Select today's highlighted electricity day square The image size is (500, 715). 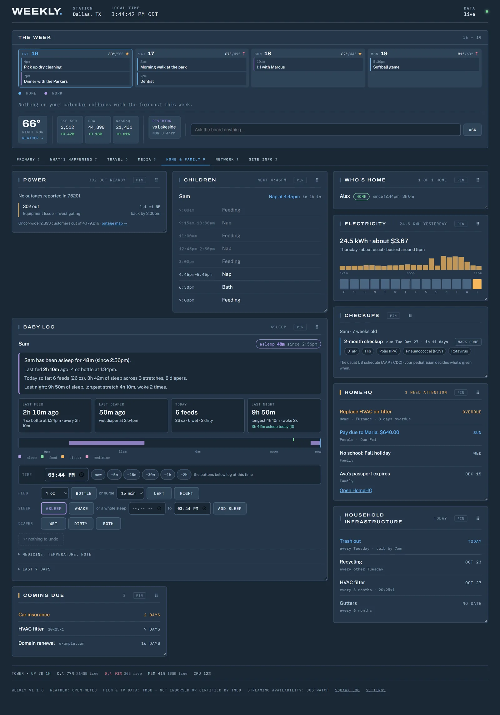click(477, 284)
